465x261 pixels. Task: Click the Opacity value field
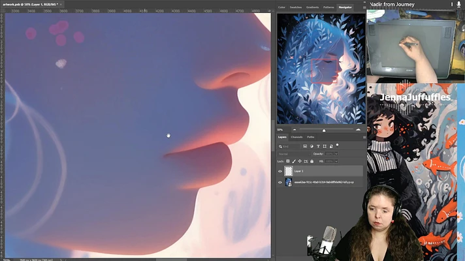(x=329, y=154)
